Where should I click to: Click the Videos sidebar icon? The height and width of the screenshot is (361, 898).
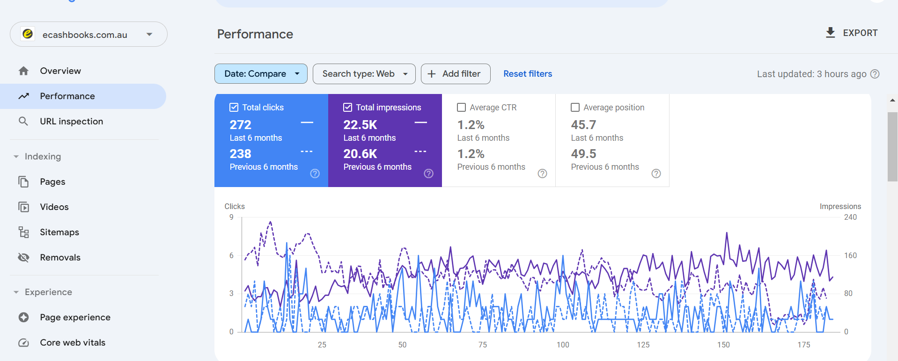click(x=23, y=207)
